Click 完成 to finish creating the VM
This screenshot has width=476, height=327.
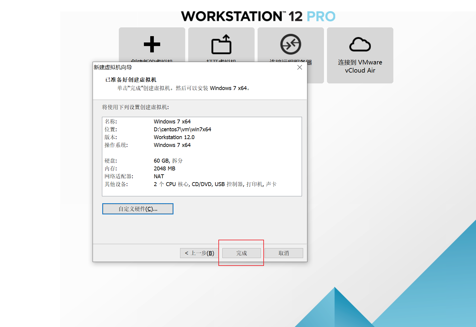pyautogui.click(x=242, y=253)
